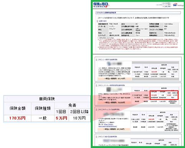Click the fourth insurer's blurred company logo
Screen dimensions: 185x148
coord(114,141)
